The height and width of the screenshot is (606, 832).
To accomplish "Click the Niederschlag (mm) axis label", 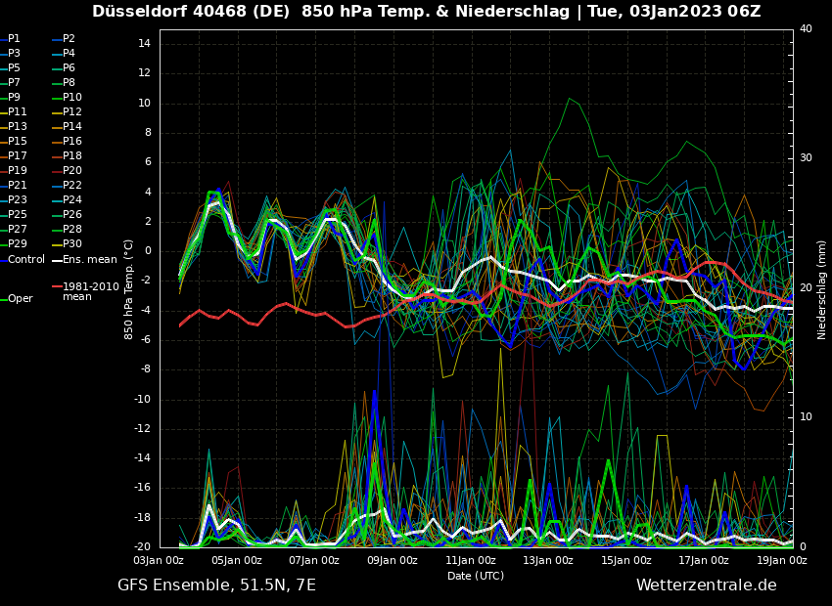I will click(822, 289).
